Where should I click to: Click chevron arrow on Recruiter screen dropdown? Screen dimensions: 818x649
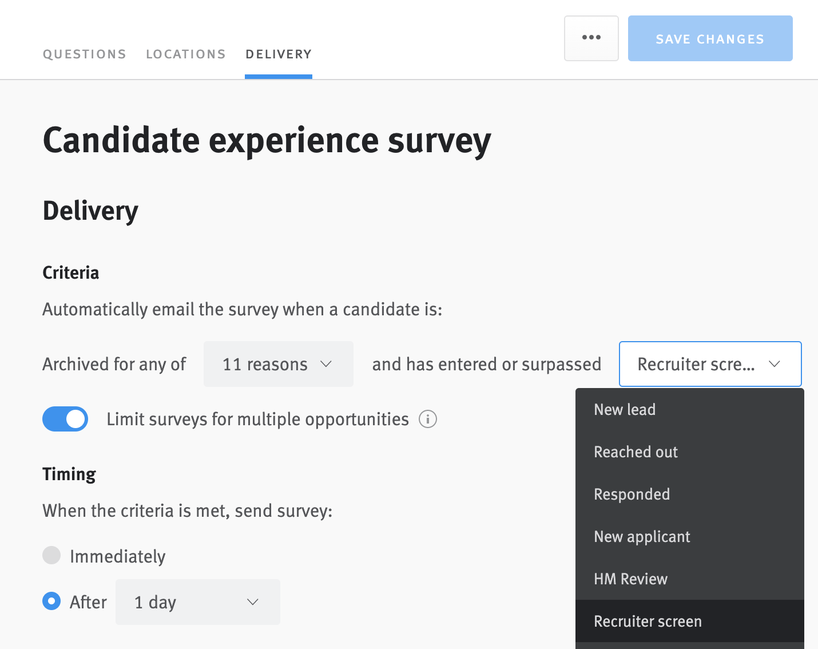click(775, 364)
